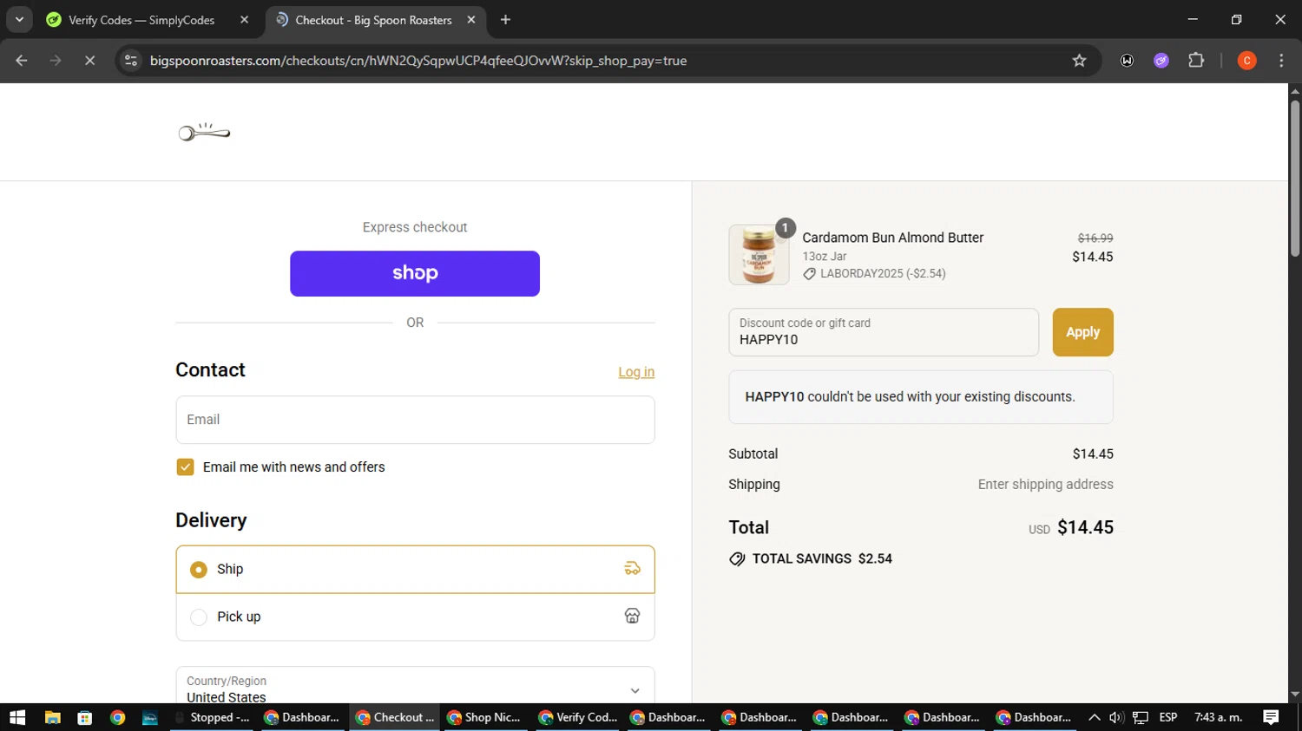This screenshot has height=731, width=1302.
Task: Open the Windows Start menu
Action: [x=17, y=717]
